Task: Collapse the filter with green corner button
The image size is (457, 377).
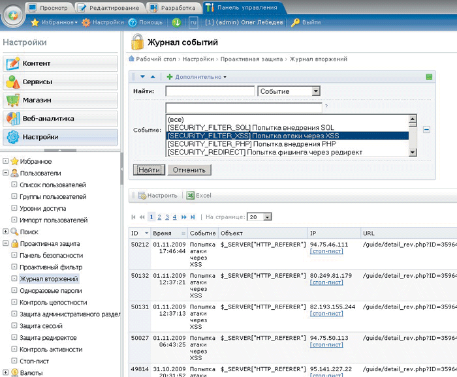Action: point(429,77)
